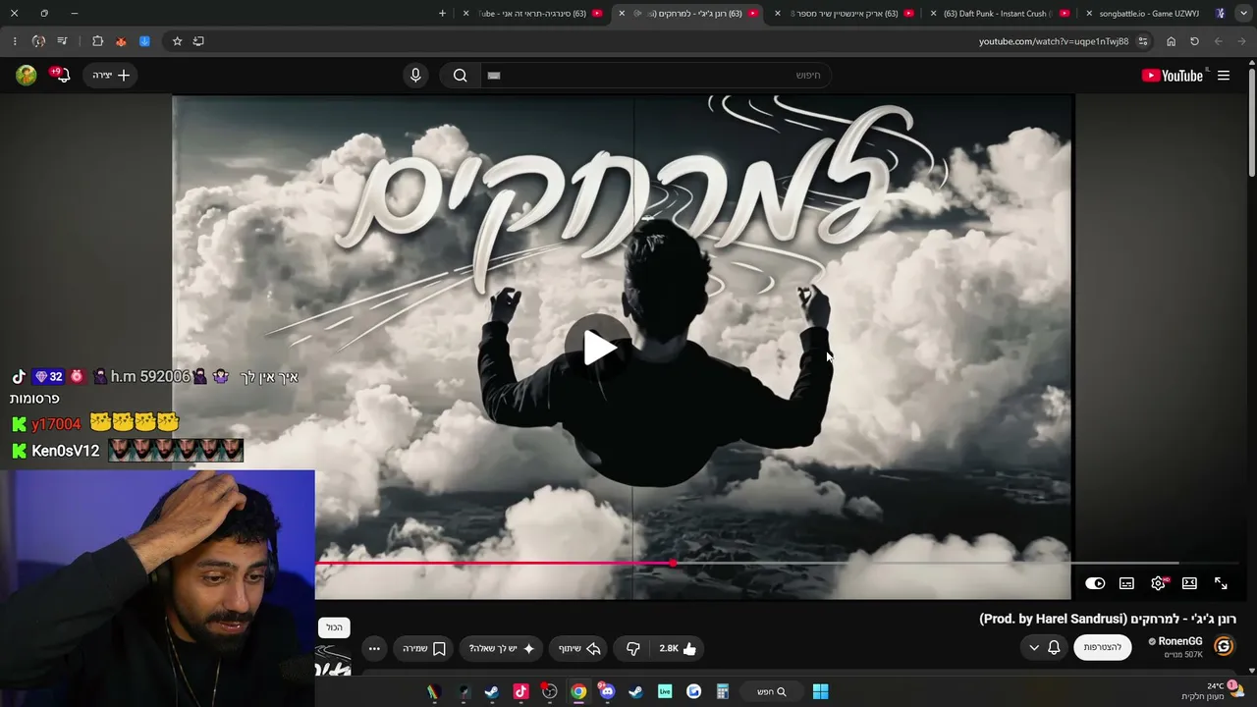Open the browser extensions puzzle icon
Viewport: 1257px width, 707px height.
pos(97,41)
